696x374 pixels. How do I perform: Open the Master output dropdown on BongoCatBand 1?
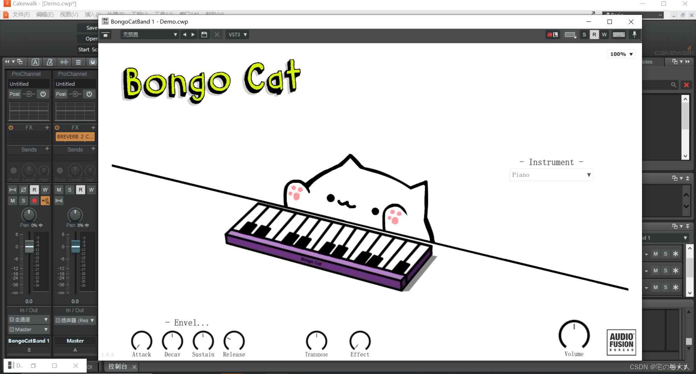coord(29,329)
